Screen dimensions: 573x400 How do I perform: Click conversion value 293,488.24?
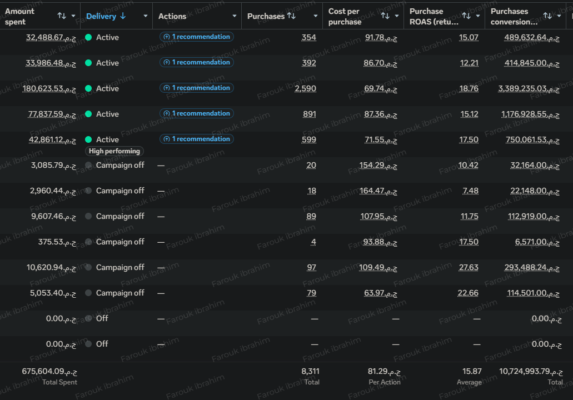532,268
